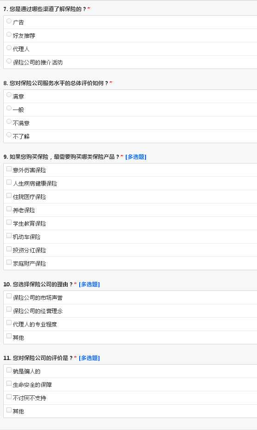This screenshot has width=257, height=430.
Task: Select 满意 for the service rating
Action: 9,95
